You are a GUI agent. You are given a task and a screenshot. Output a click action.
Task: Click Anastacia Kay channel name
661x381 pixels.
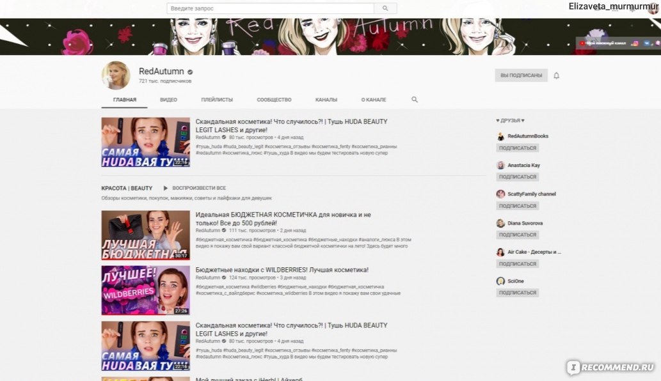pyautogui.click(x=523, y=166)
